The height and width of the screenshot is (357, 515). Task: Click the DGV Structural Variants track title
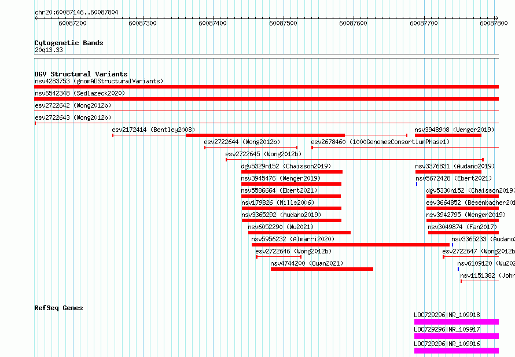(81, 74)
